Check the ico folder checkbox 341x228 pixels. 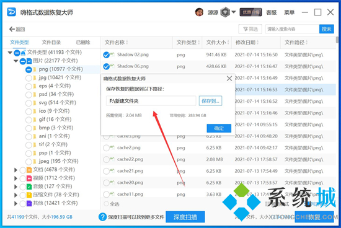point(29,112)
